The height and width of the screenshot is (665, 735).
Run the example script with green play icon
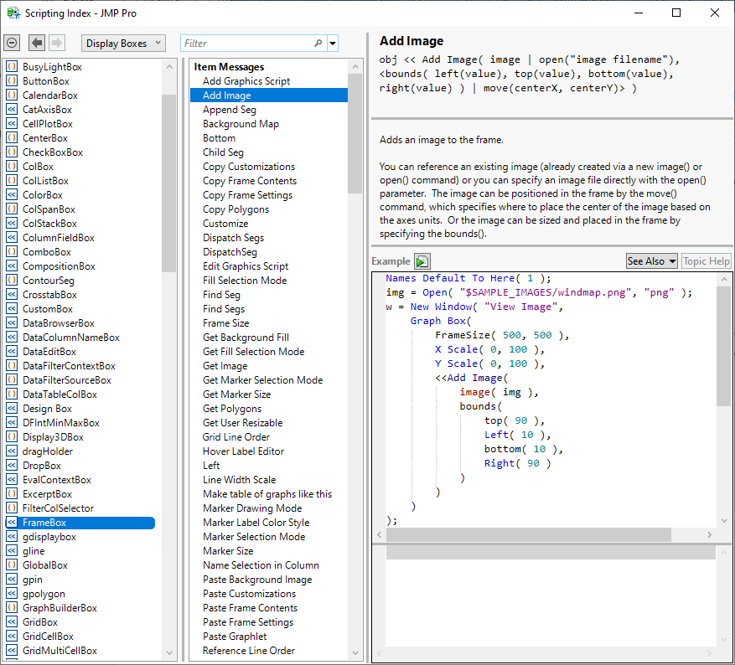422,261
